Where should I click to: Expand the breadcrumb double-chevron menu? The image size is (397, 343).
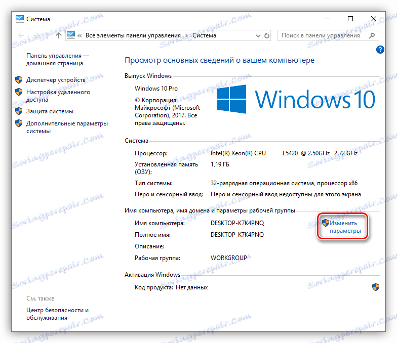80,35
